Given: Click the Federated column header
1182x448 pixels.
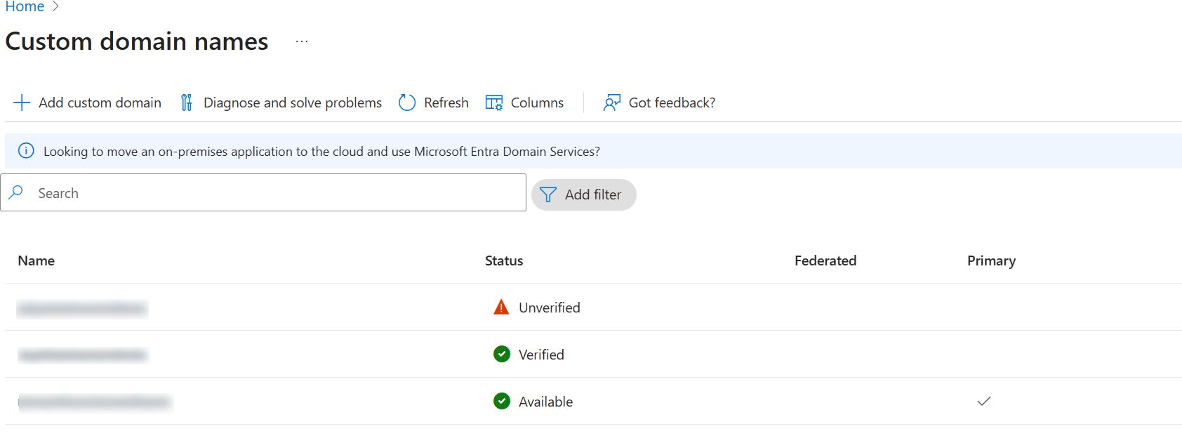Looking at the screenshot, I should (x=825, y=261).
